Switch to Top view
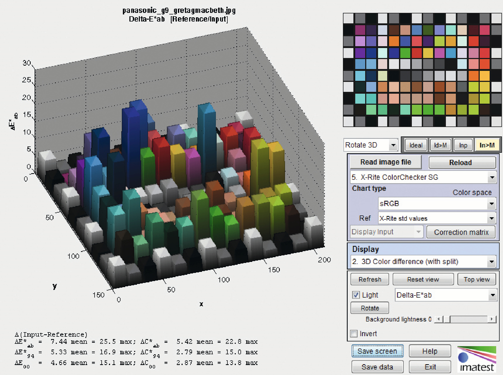Viewport: 503px width, 375px height. [477, 279]
